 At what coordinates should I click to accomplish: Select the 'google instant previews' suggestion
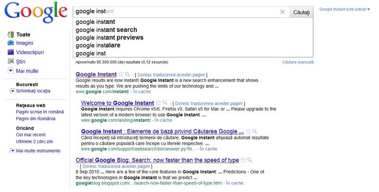109,37
